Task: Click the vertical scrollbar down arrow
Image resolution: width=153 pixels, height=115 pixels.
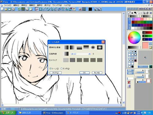Action: [124, 102]
